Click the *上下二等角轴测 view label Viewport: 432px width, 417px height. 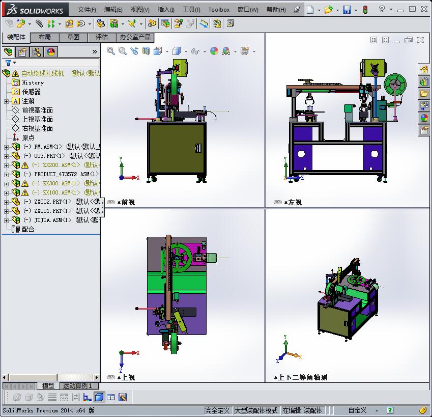[x=301, y=377]
